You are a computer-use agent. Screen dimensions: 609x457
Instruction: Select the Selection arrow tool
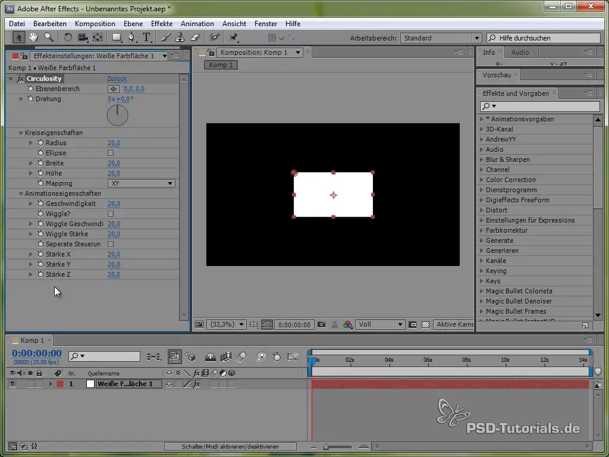click(x=18, y=37)
